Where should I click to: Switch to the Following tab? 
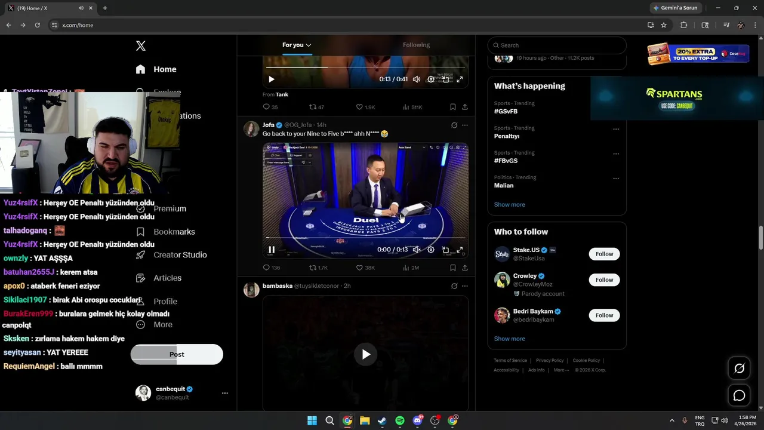click(x=416, y=45)
